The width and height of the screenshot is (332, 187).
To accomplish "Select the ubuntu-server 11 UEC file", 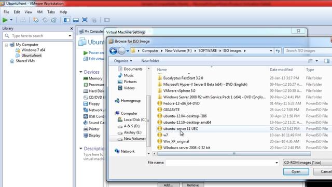I will tap(181, 129).
